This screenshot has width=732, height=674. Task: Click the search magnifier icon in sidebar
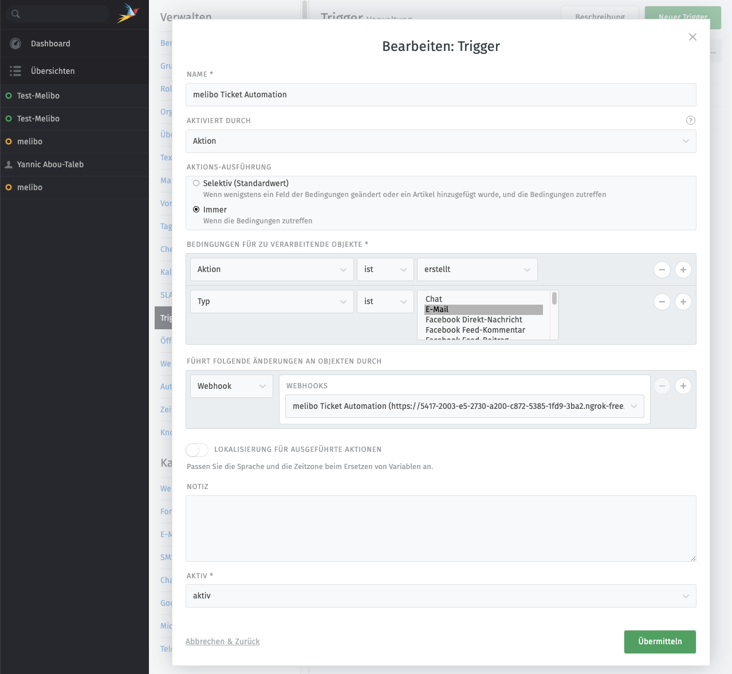(16, 14)
